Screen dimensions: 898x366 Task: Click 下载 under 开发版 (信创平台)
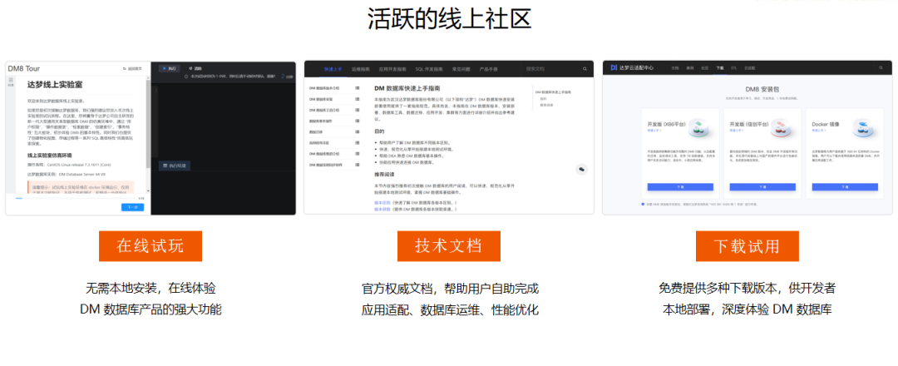point(762,186)
